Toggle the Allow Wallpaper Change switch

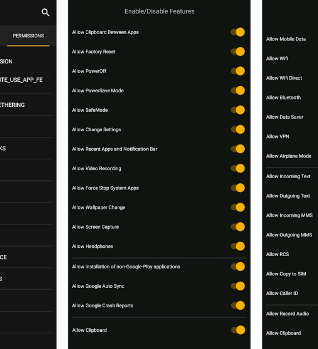(x=238, y=208)
